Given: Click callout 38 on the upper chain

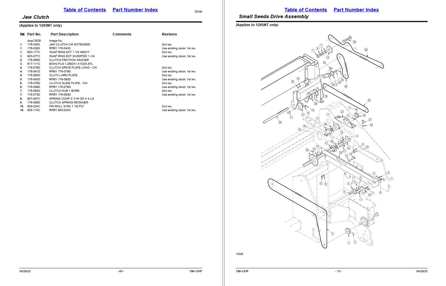Looking at the screenshot, I should point(366,50).
